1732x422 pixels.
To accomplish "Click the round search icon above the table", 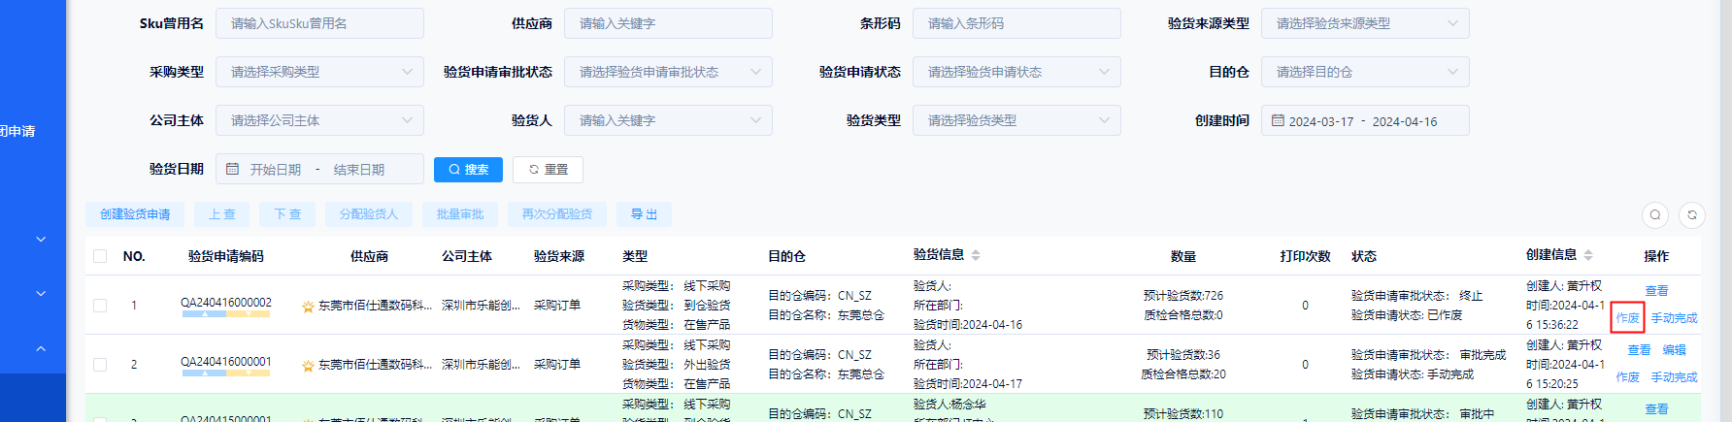I will click(x=1655, y=215).
